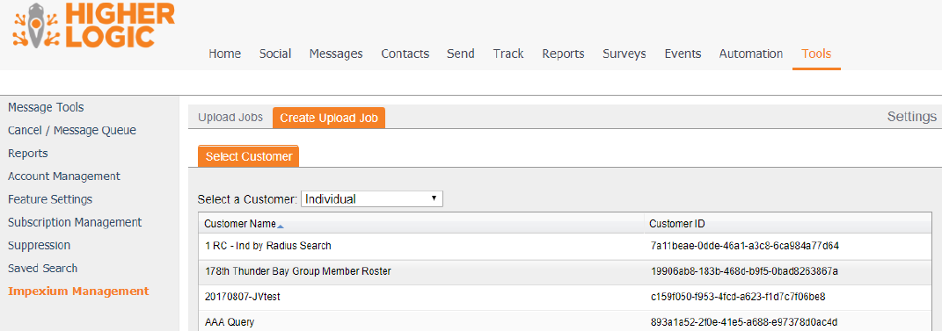Click the Customer ID column header
The height and width of the screenshot is (331, 942).
point(677,224)
